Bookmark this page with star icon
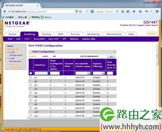Viewport: 162px width, 132px height. pyautogui.click(x=123, y=11)
